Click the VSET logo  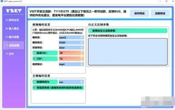(x=14, y=11)
